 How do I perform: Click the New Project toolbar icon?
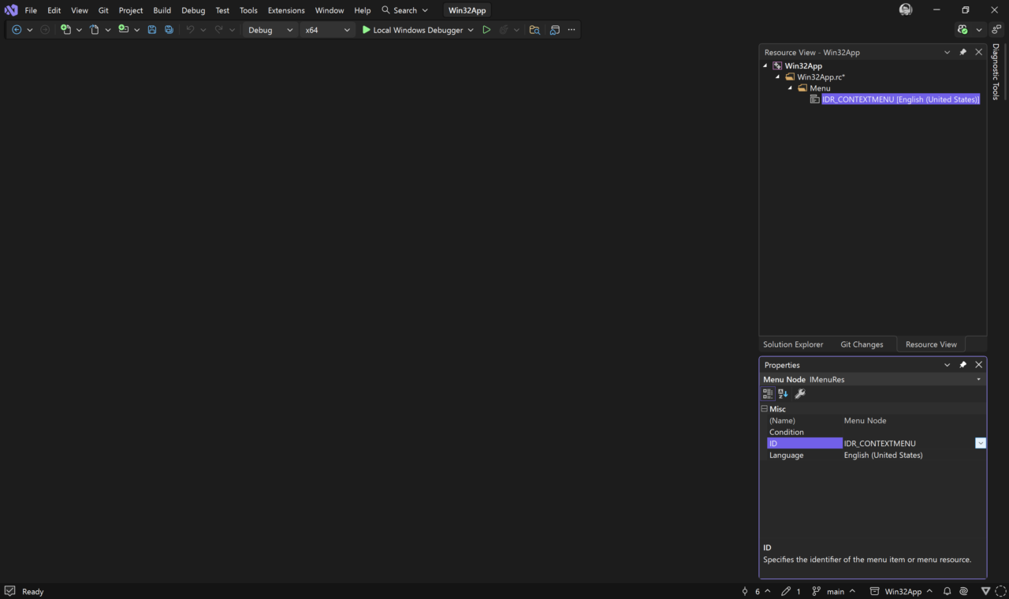[x=65, y=30]
